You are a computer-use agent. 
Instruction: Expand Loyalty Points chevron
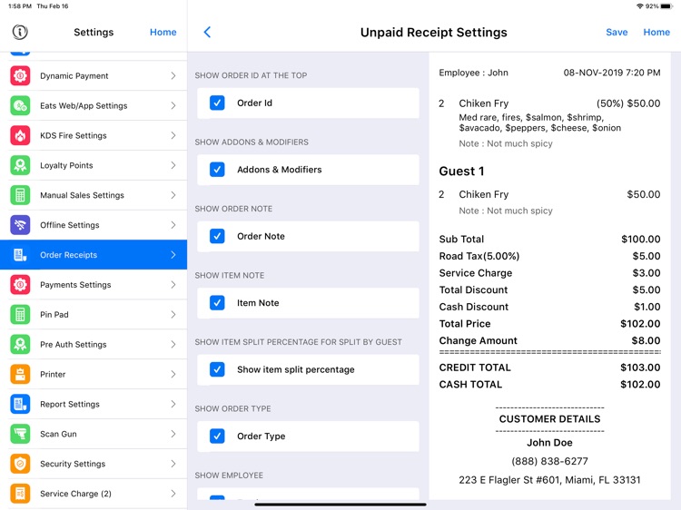(173, 165)
